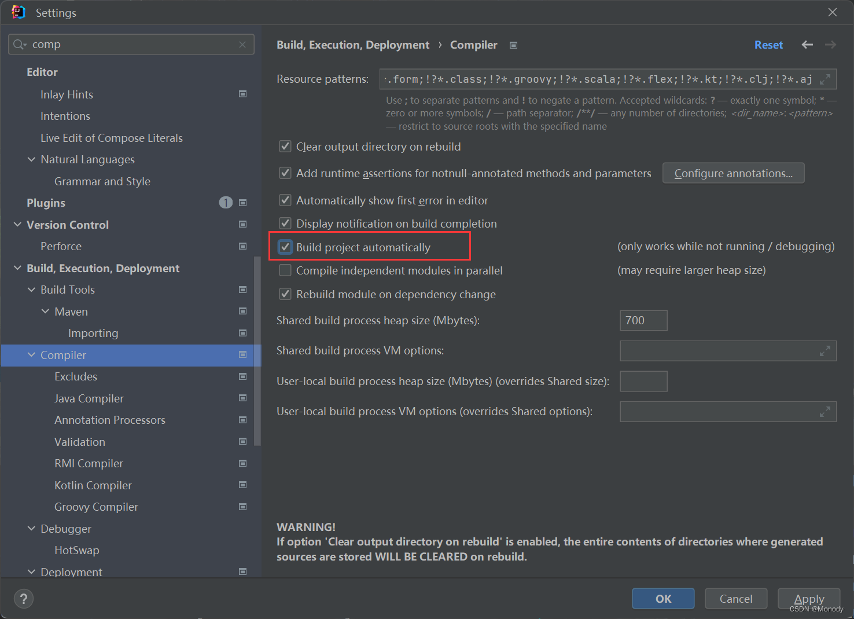Image resolution: width=854 pixels, height=619 pixels.
Task: Click the project icon next to Importing
Action: (x=243, y=333)
